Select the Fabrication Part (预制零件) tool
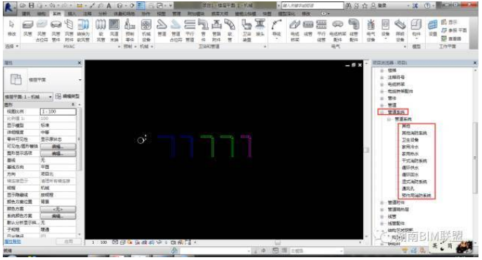This screenshot has height=260, width=482. (130, 30)
